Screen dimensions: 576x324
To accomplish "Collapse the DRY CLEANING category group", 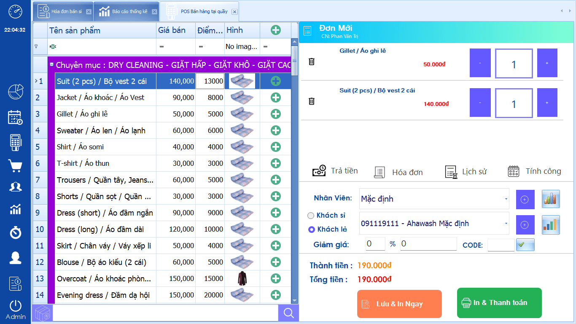I will [51, 65].
